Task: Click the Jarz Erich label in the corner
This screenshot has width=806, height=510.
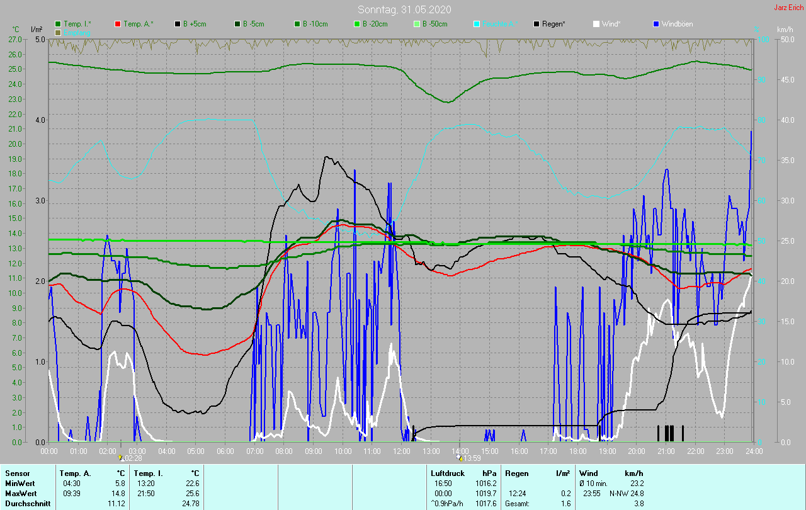Action: coord(788,8)
